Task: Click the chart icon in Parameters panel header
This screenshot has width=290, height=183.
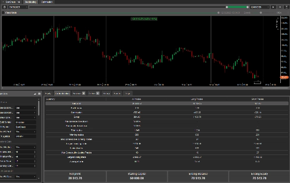Action: click(x=35, y=94)
